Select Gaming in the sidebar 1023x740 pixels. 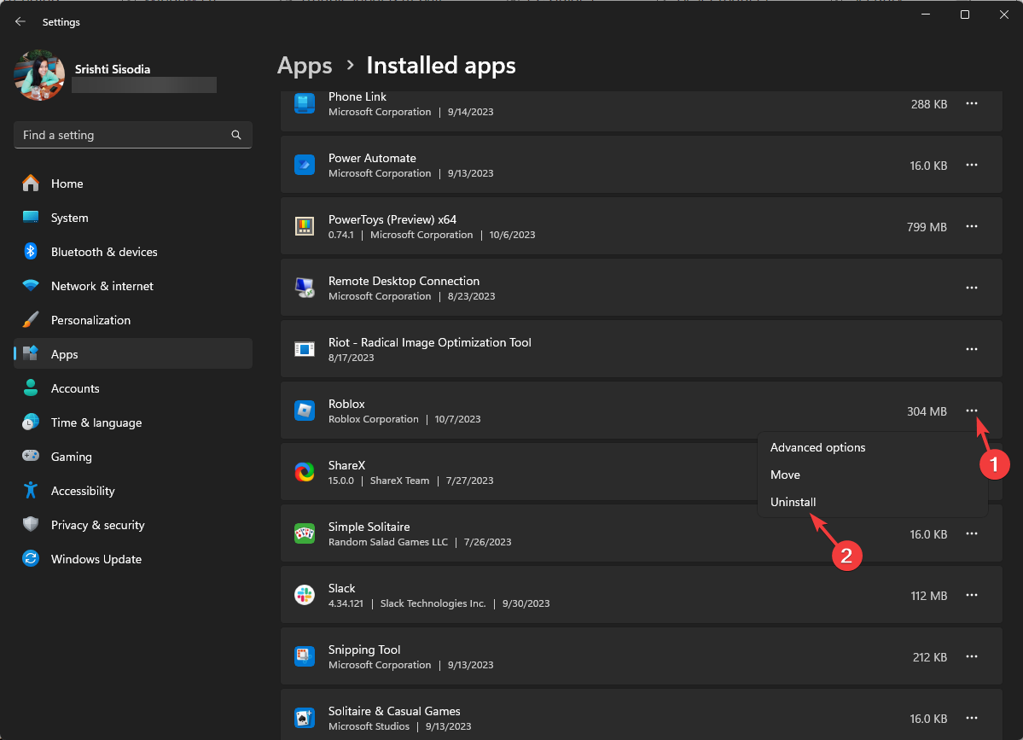[73, 456]
